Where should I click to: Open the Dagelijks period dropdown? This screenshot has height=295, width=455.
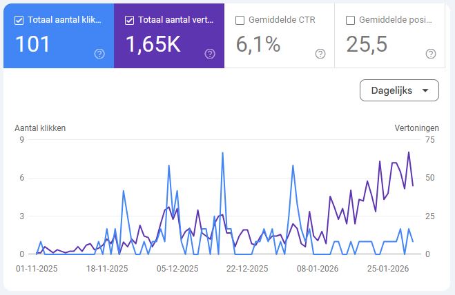(x=399, y=90)
